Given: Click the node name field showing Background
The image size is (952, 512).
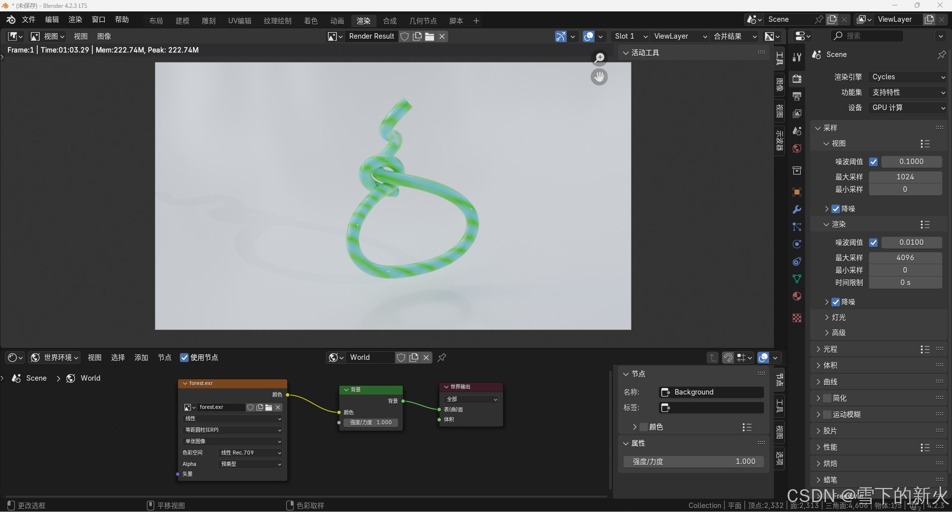Looking at the screenshot, I should (711, 392).
